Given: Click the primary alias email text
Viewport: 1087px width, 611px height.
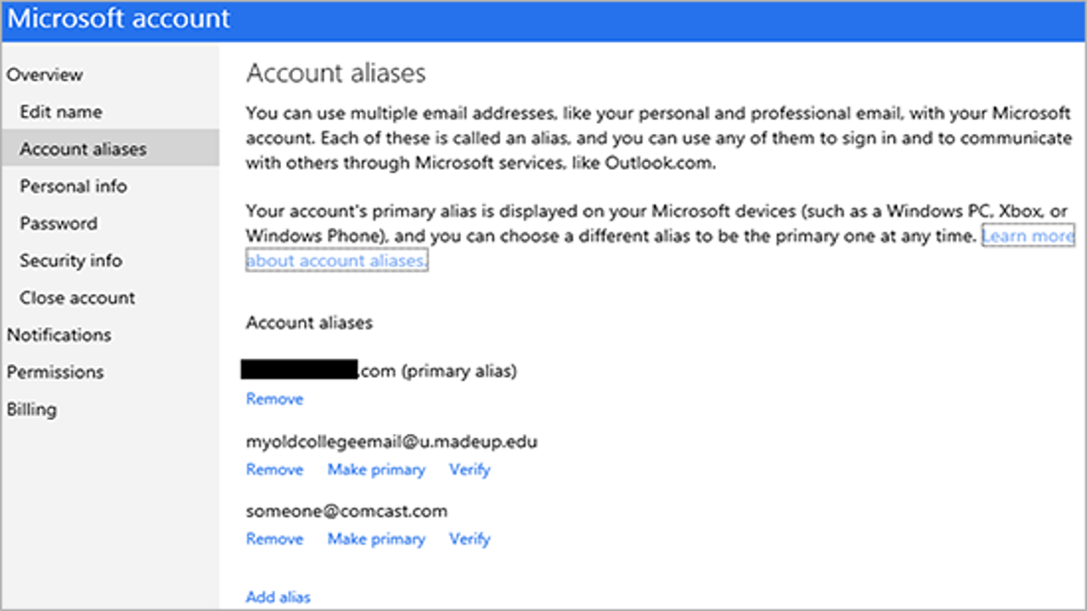Looking at the screenshot, I should (379, 371).
